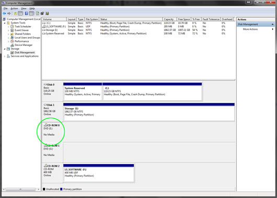Screen dimensions: 277x198
Task: Click the Computer Management app icon in the title bar
Action: (x=3, y=3)
